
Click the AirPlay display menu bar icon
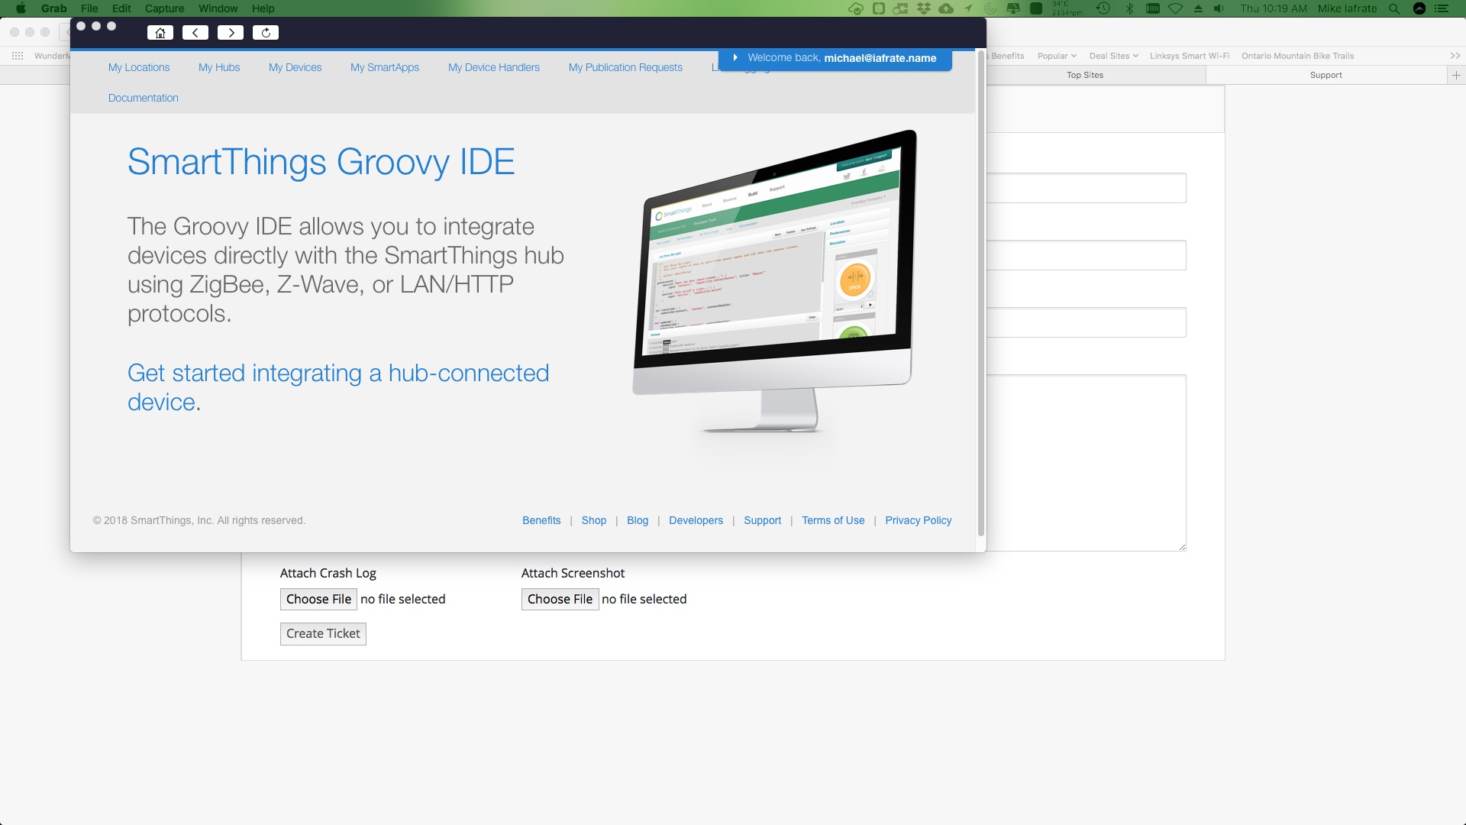pos(1014,8)
